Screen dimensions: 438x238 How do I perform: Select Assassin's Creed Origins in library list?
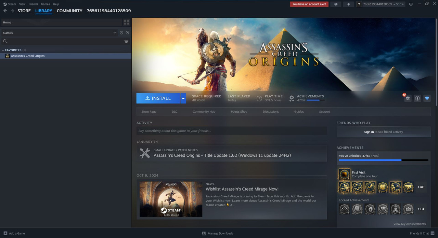coord(66,56)
